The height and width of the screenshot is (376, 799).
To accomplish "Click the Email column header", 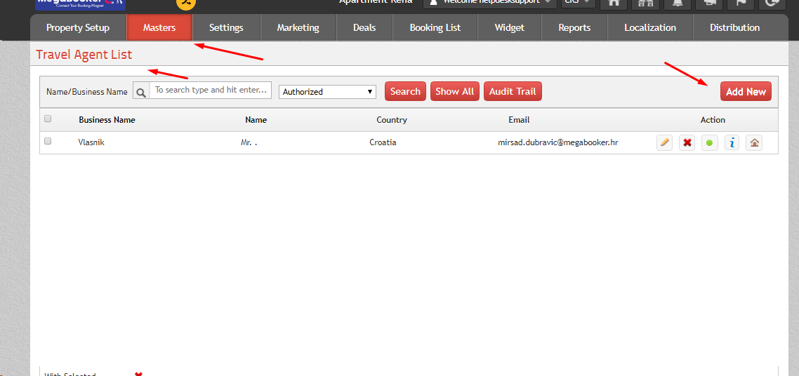I will [519, 120].
